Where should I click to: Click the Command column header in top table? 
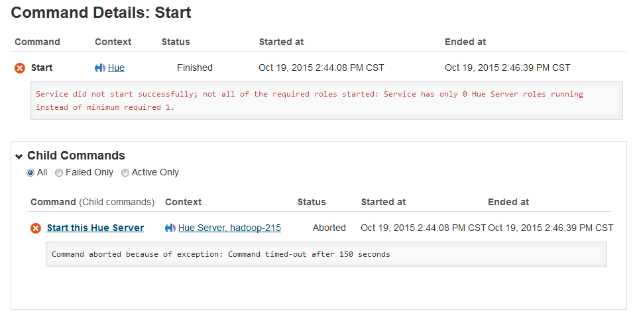tap(37, 42)
